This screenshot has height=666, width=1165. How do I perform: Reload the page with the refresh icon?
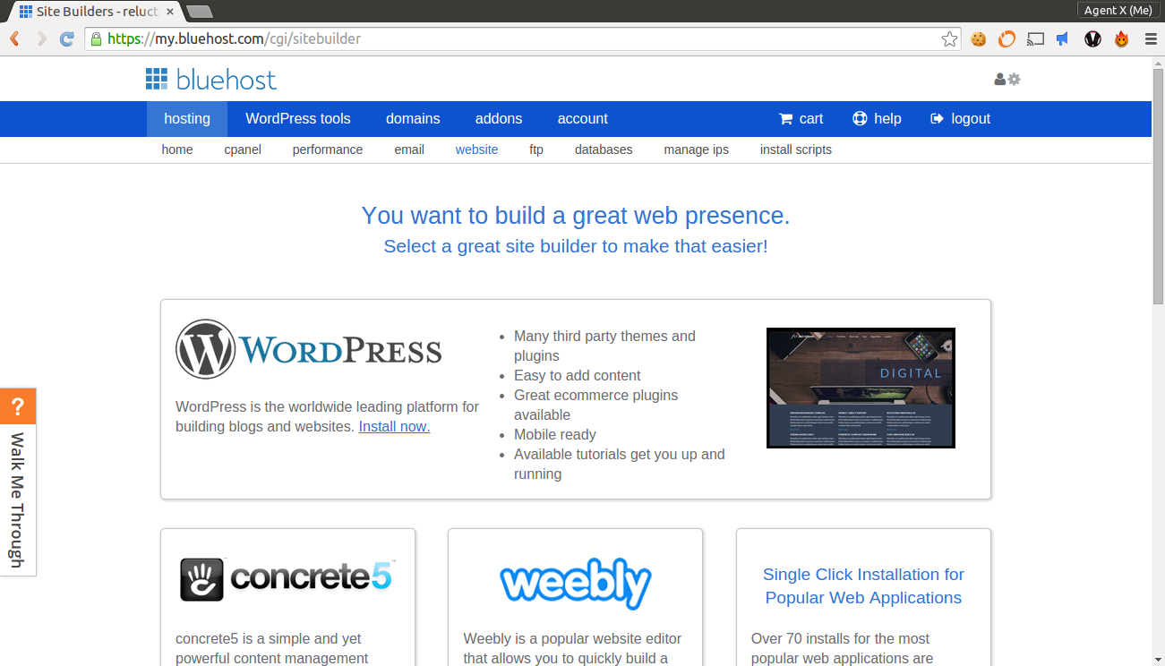66,38
